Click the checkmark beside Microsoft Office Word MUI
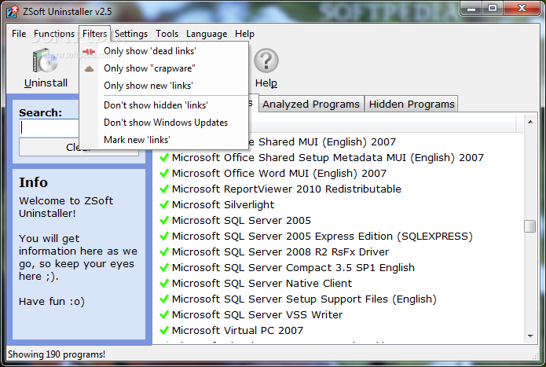The height and width of the screenshot is (367, 546). point(164,174)
